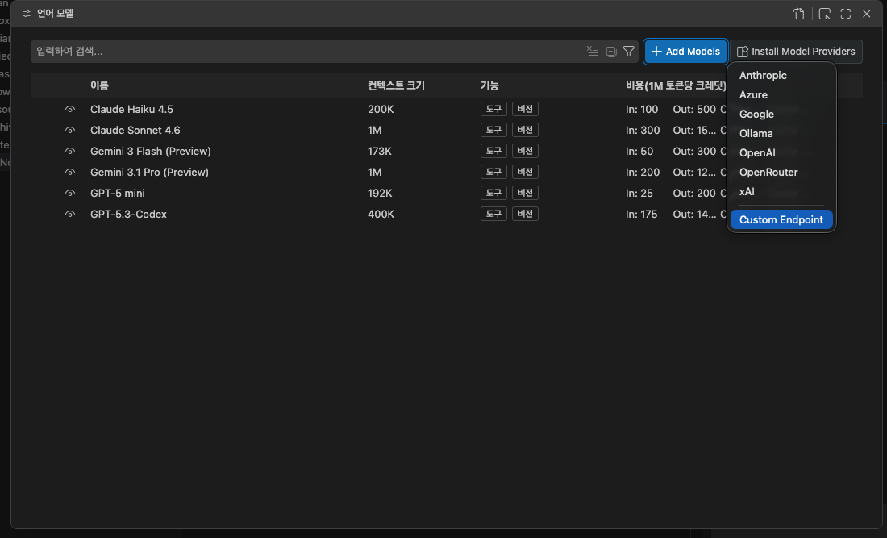Select the Claude Haiku 4.5 row name
Screen dimensions: 887x538
point(131,109)
